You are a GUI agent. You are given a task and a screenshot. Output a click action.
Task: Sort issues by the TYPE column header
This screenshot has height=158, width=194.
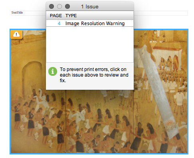tap(71, 16)
